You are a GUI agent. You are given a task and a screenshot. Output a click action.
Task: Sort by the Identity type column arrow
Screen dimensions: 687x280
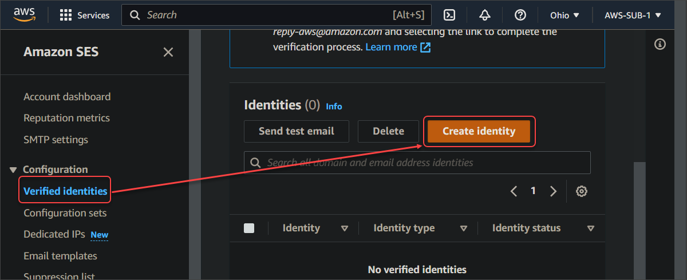464,228
